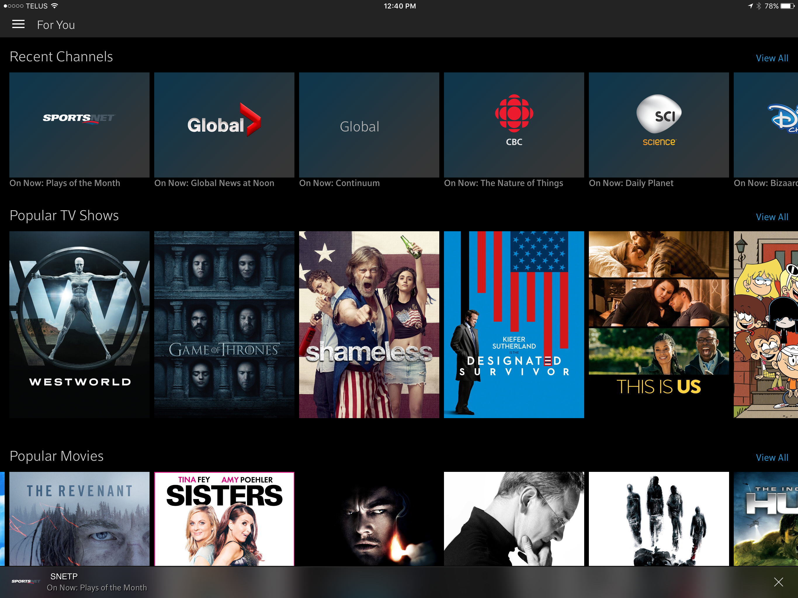Tap the battery indicator in status bar
This screenshot has height=598, width=798.
pos(787,6)
